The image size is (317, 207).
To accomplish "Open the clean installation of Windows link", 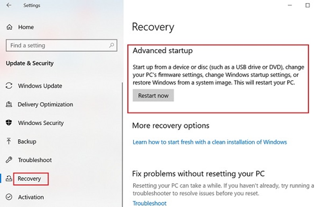I will coord(210,142).
